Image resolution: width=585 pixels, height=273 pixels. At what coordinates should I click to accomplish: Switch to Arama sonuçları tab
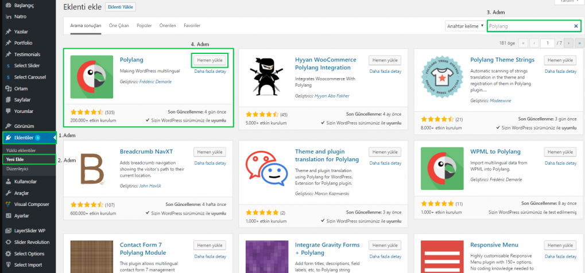point(86,26)
